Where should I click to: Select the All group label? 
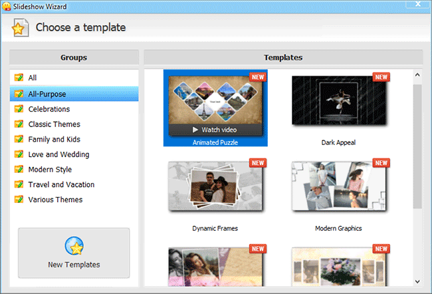coord(33,78)
